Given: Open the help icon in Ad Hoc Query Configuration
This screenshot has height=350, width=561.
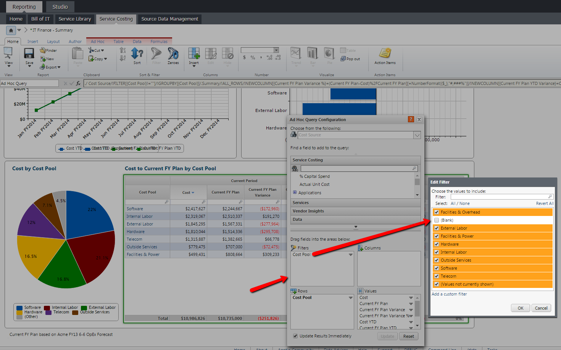Looking at the screenshot, I should click(x=411, y=119).
